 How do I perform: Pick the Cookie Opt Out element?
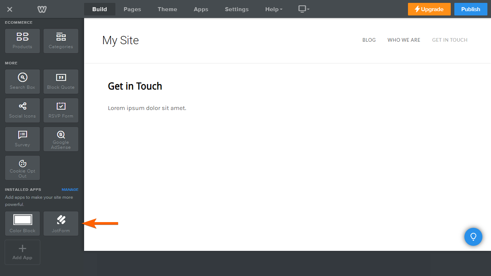coord(22,168)
